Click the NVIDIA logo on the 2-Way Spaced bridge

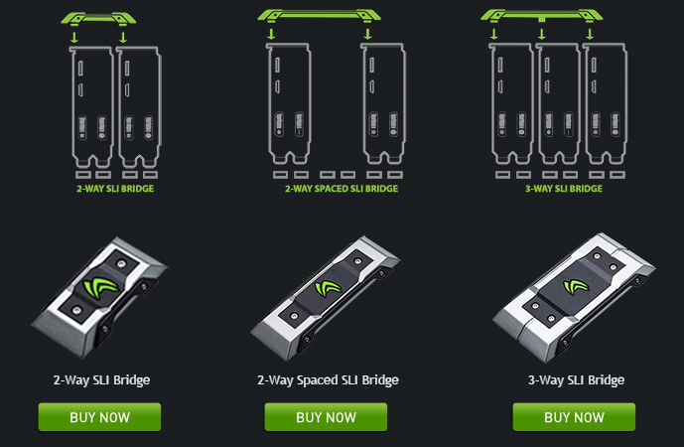coord(328,288)
